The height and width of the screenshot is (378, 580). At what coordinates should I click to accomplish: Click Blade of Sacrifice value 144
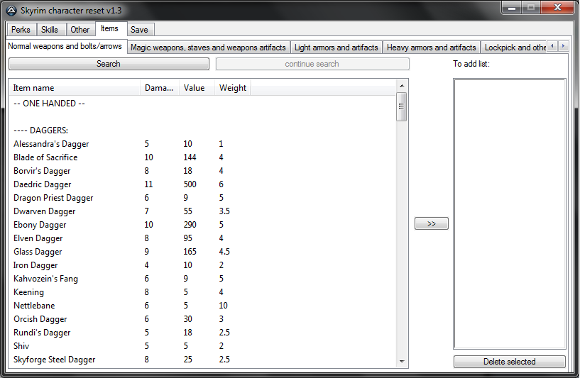[x=190, y=157]
